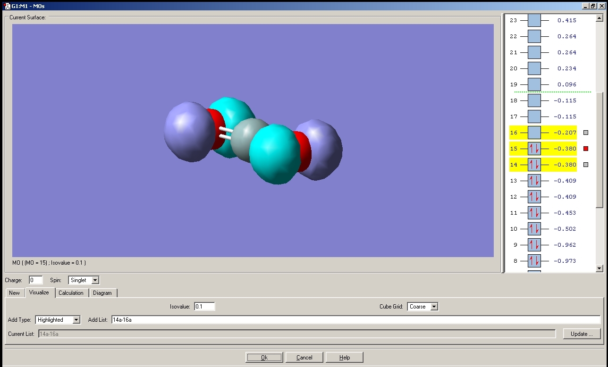Click orbital 23 energy level box
Screen dimensions: 608x367
[x=534, y=20]
